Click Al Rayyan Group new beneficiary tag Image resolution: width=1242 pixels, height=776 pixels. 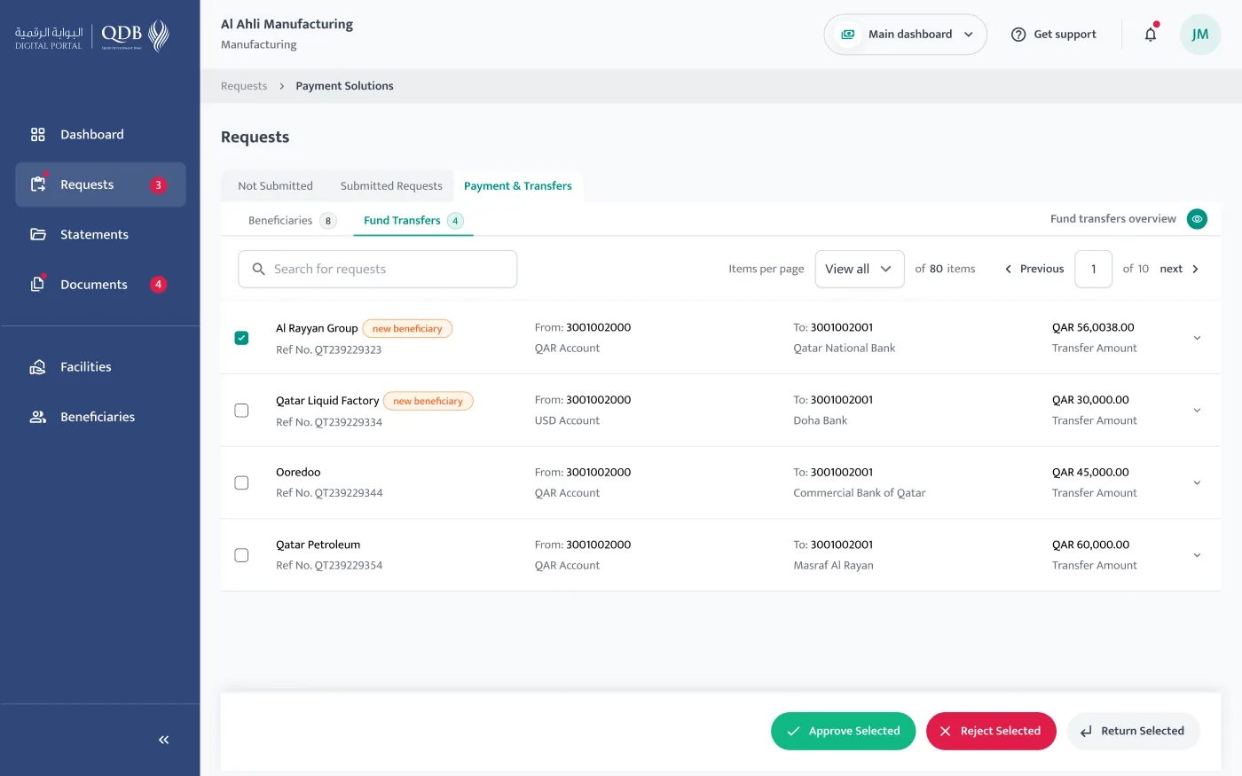(407, 328)
